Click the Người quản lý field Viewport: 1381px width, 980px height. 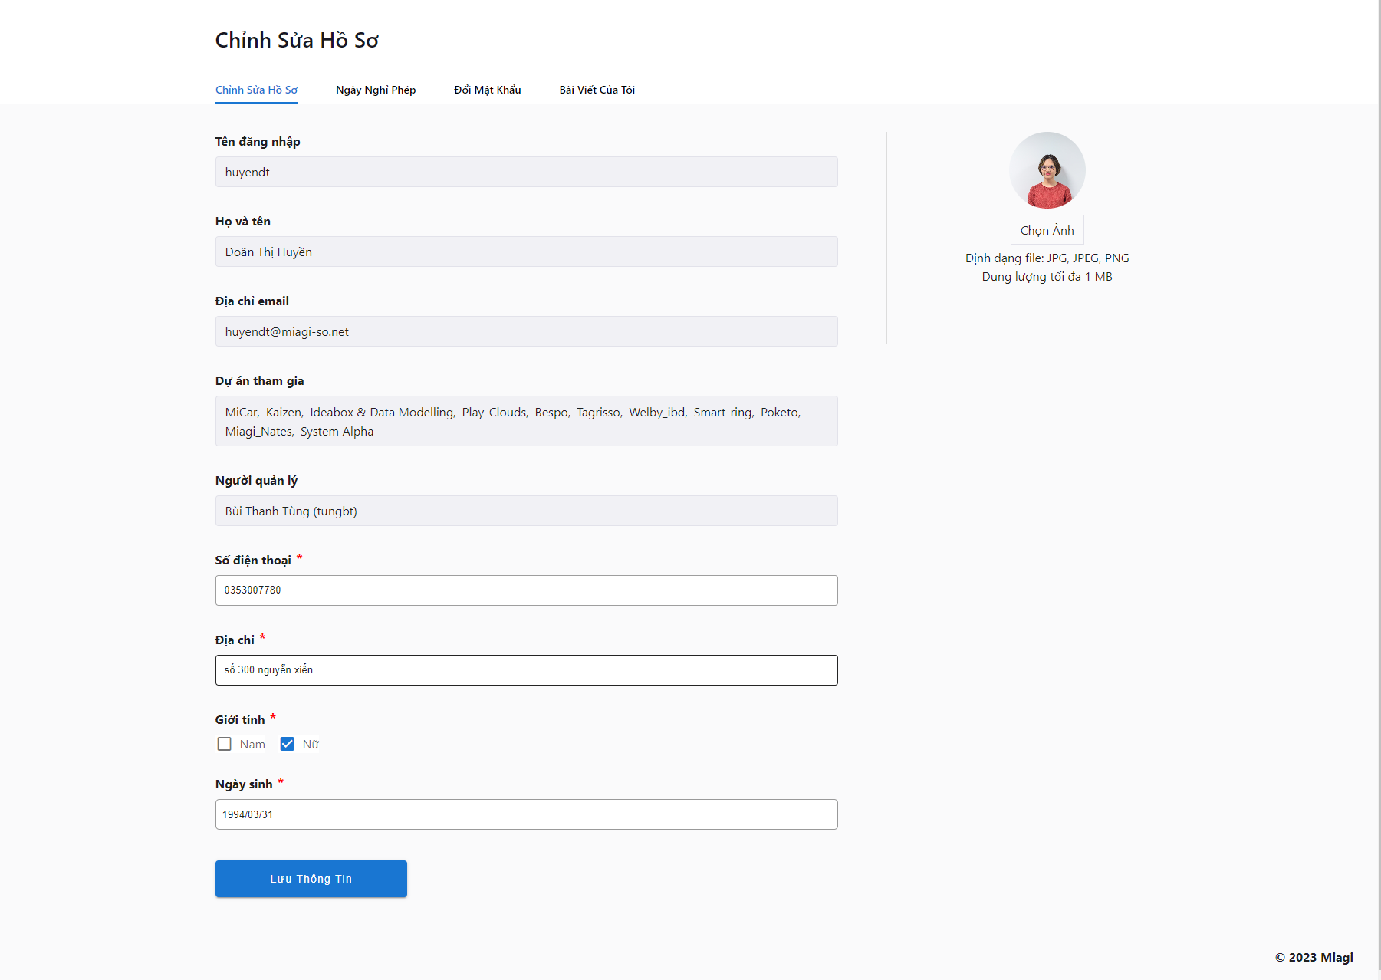click(x=526, y=511)
